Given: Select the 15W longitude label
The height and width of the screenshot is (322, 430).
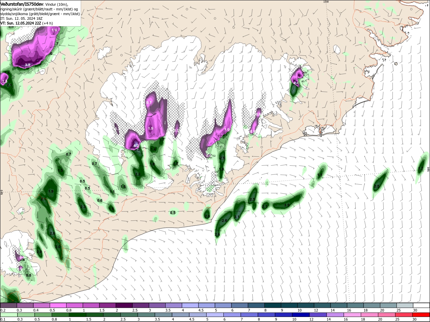Looking at the screenshot, I should [x=326, y=2].
